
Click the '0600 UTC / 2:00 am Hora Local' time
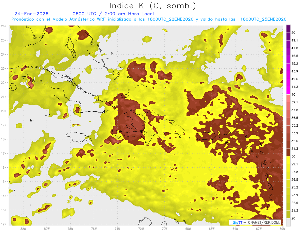click(113, 14)
